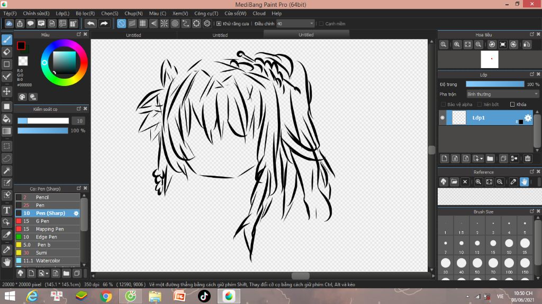Zoom in on the Navigator panel
542x304 pixels.
(457, 44)
